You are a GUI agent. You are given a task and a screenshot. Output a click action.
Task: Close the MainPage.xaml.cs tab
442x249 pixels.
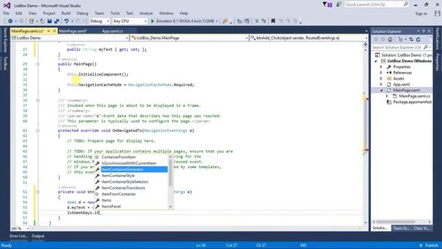[55, 31]
